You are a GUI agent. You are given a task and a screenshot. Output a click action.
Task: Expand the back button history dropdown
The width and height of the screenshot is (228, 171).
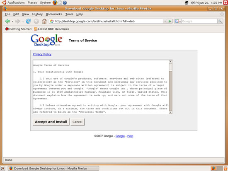(12, 22)
